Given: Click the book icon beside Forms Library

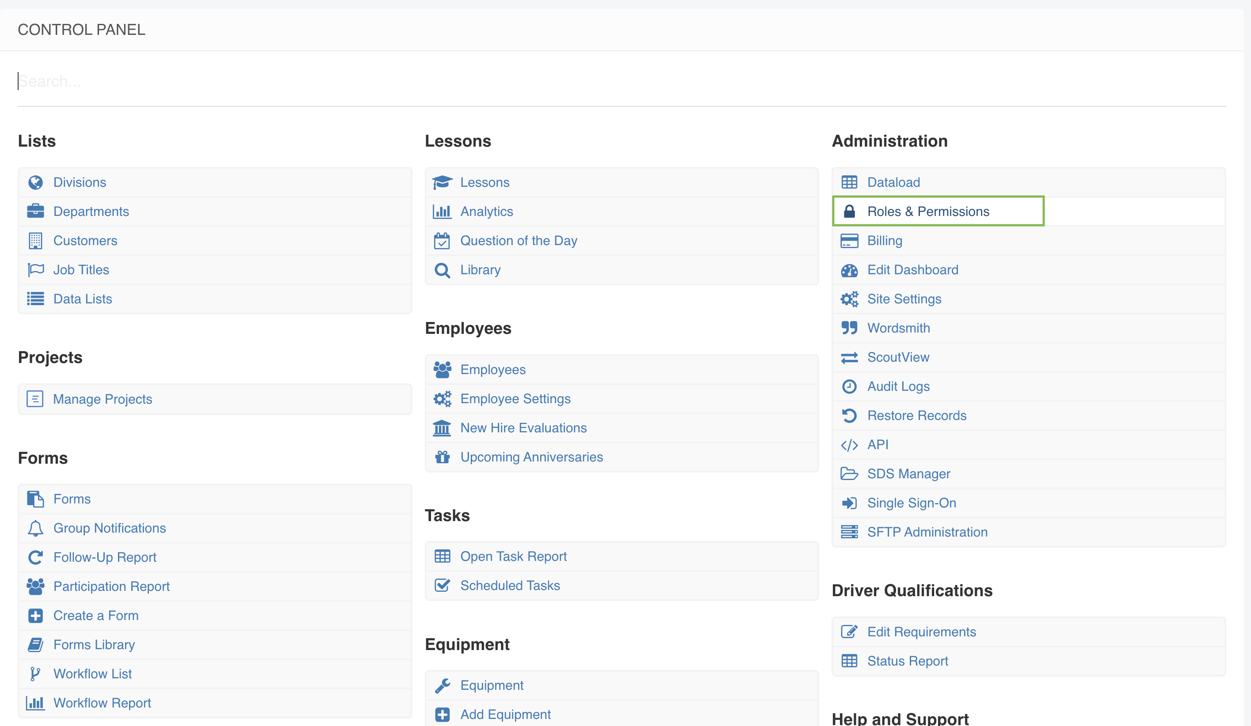Looking at the screenshot, I should click(x=35, y=645).
